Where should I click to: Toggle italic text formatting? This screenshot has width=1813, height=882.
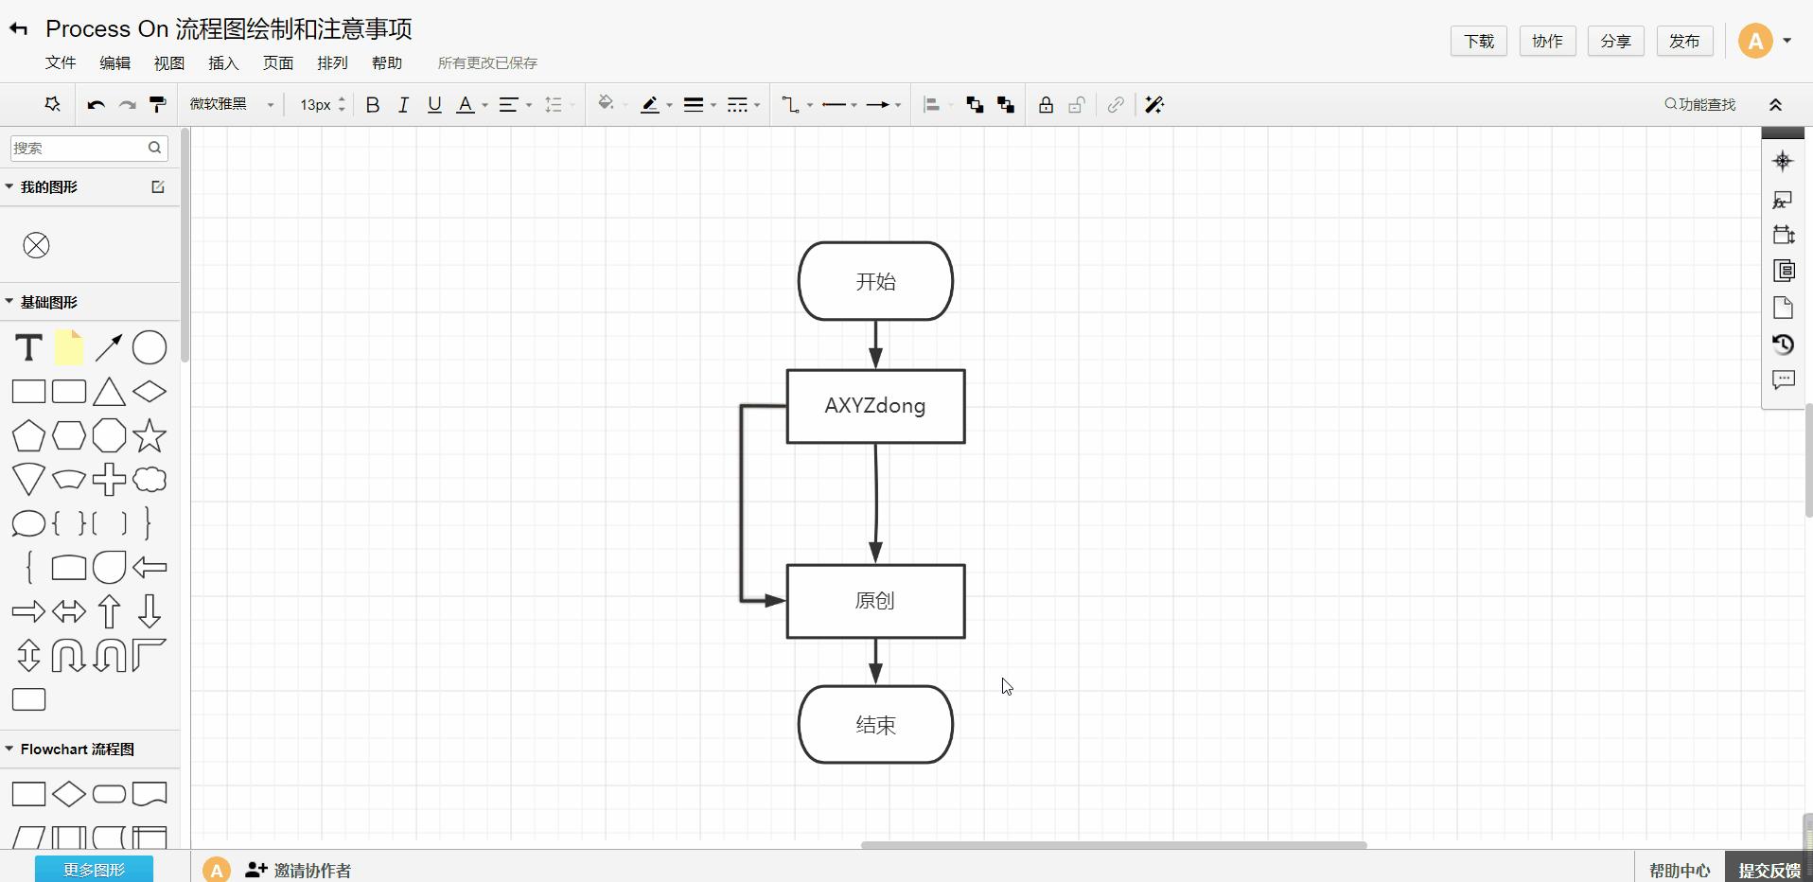point(402,104)
